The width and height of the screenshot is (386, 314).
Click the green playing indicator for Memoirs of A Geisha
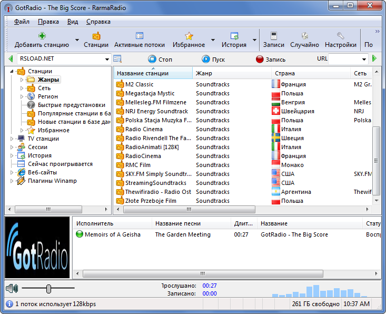(x=80, y=234)
